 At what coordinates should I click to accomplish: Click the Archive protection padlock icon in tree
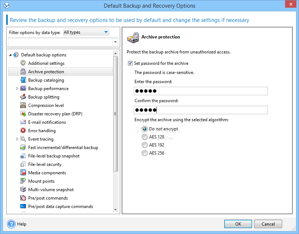pos(23,71)
